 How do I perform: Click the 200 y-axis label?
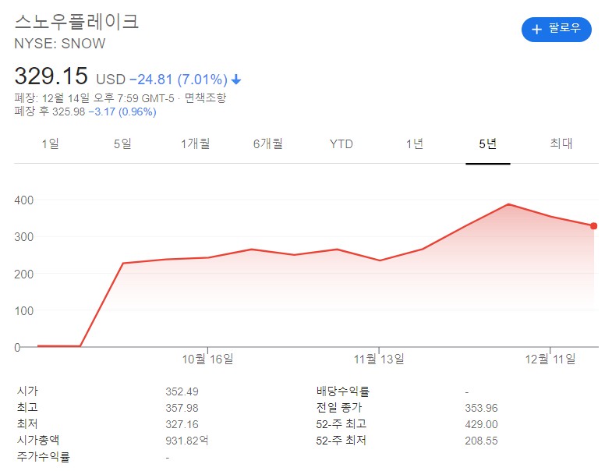pyautogui.click(x=24, y=274)
